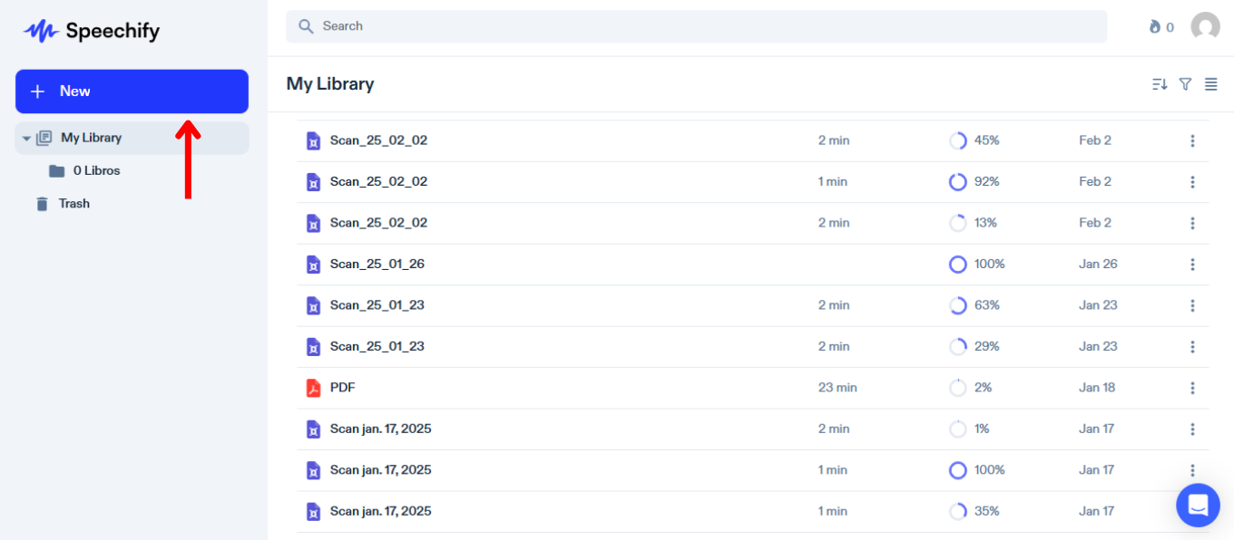This screenshot has width=1234, height=540.
Task: Click inside the Search input field
Action: coord(635,26)
